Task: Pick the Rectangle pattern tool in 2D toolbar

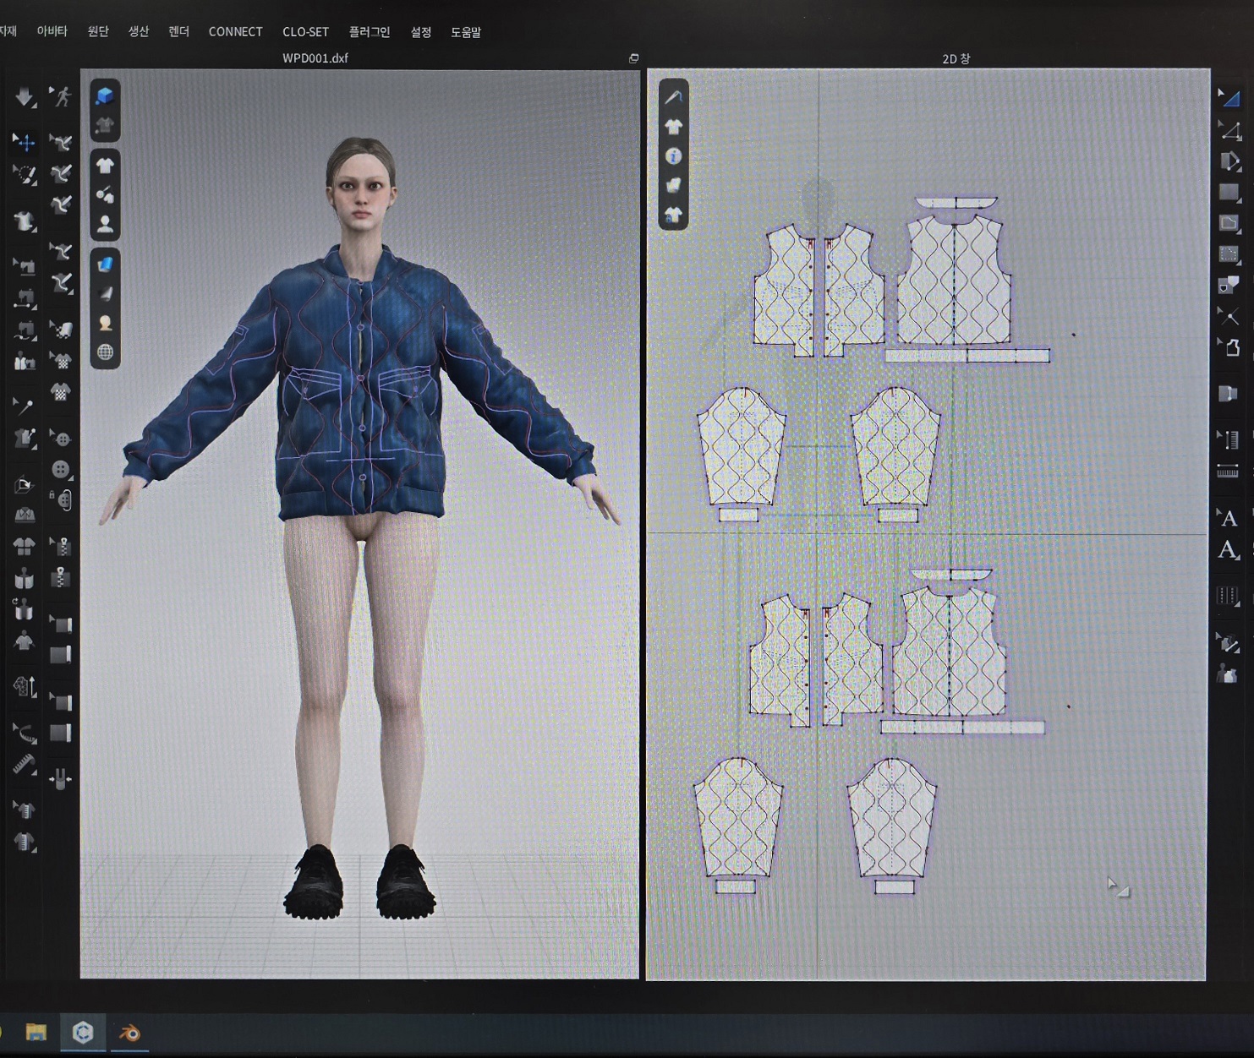Action: pos(1229,193)
